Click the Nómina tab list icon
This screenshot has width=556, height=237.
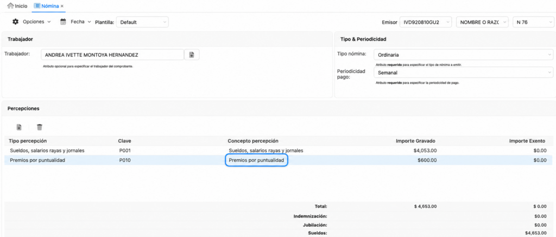[37, 6]
